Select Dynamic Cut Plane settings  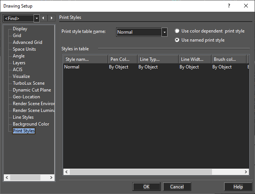[x=32, y=90]
